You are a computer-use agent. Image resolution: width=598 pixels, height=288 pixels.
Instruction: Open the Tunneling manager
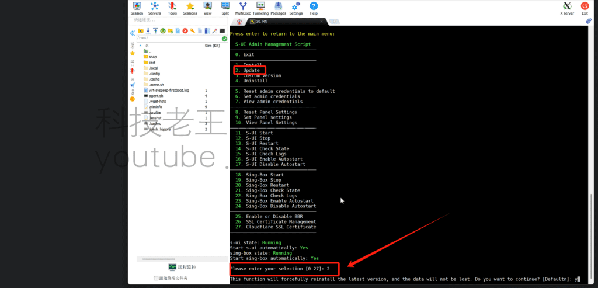(260, 8)
